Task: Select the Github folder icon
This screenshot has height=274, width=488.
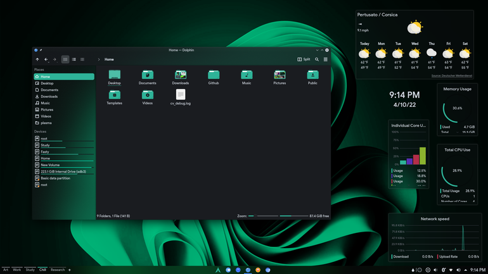Action: [214, 77]
